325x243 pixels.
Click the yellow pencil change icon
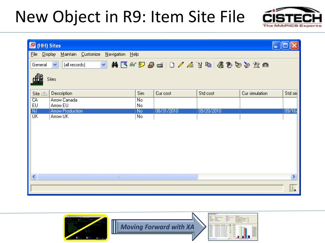[x=181, y=65]
